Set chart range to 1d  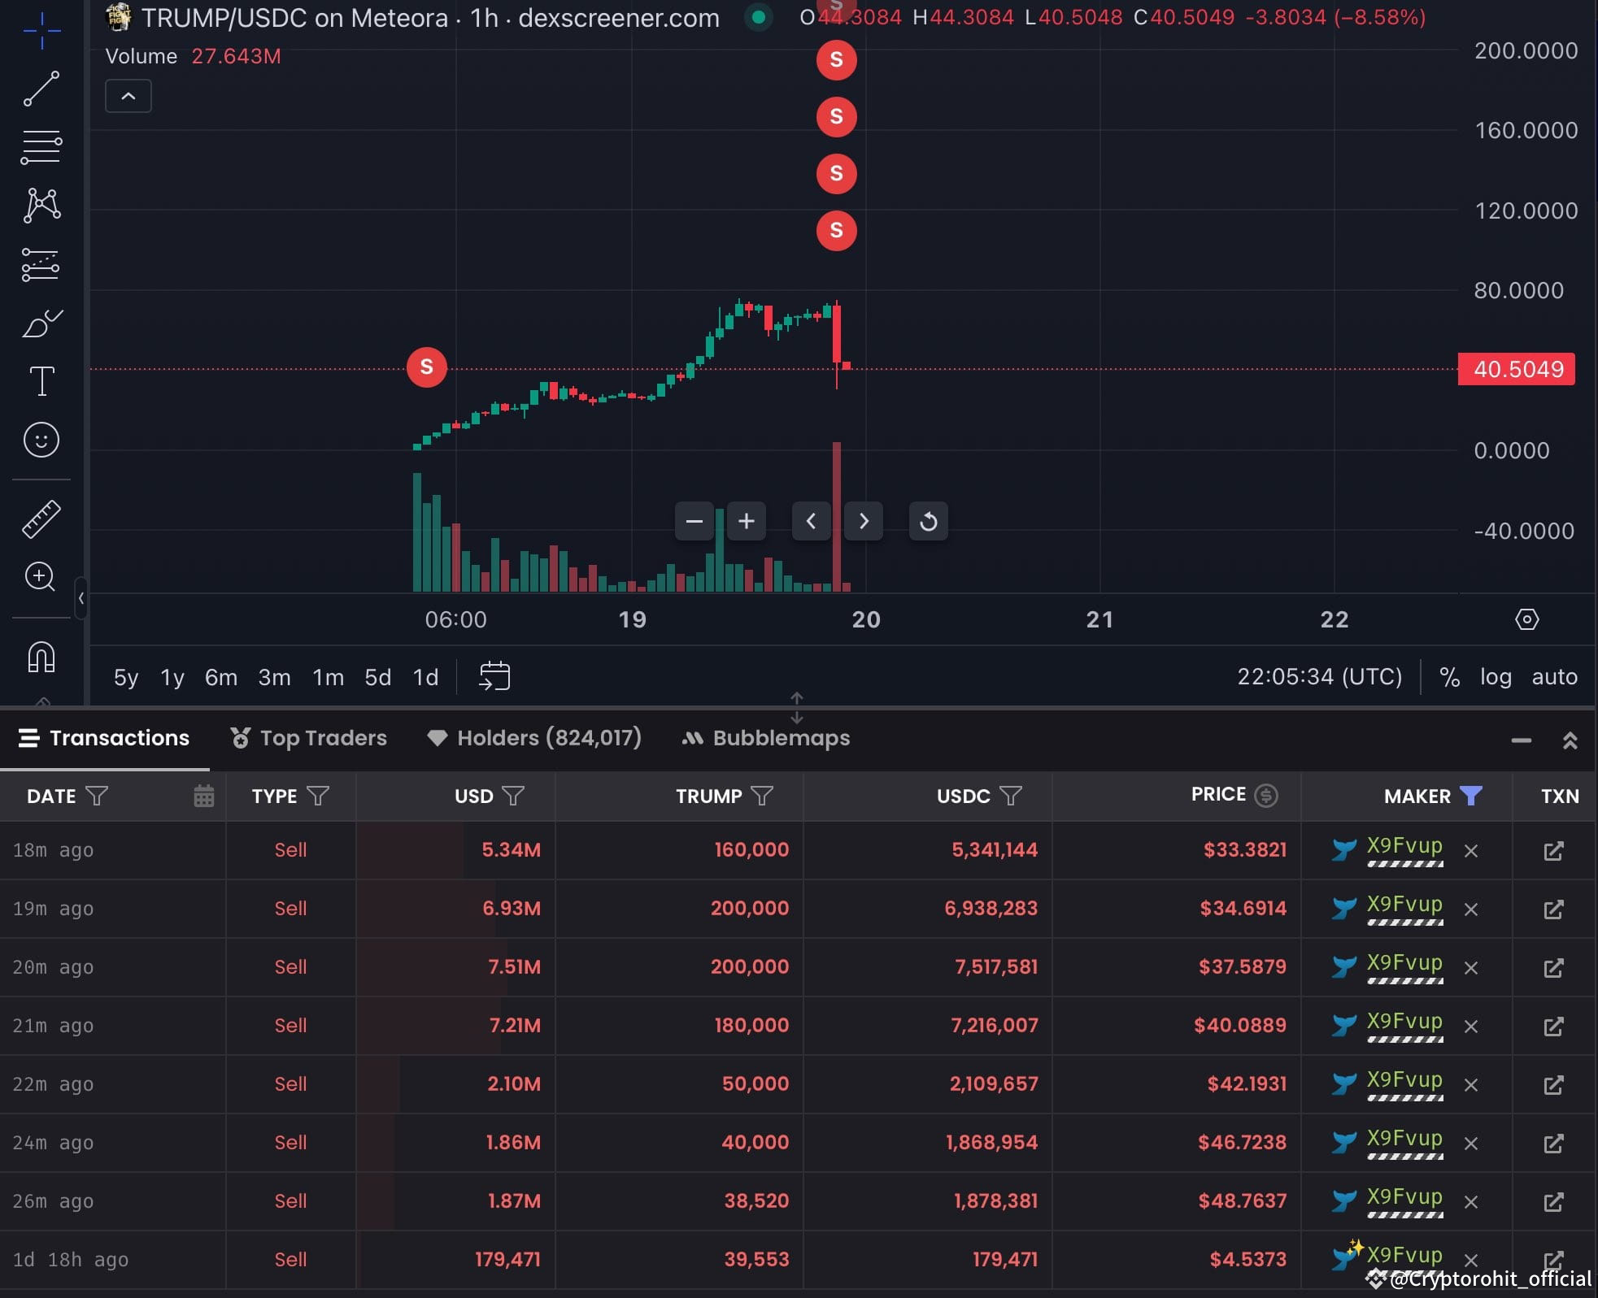425,677
